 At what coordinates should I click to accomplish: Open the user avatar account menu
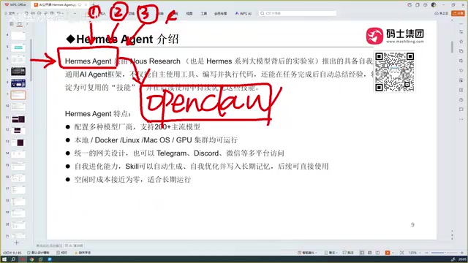(434, 5)
